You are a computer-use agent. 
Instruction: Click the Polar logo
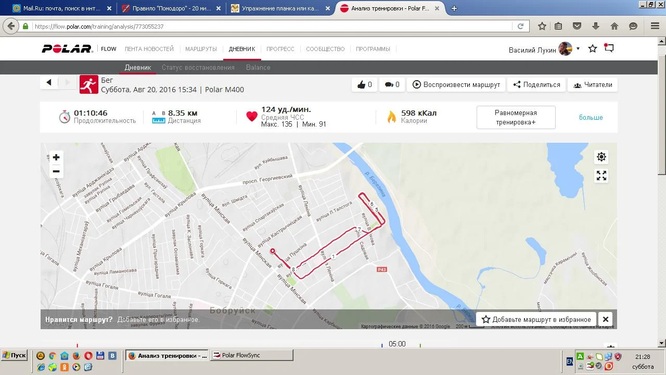[67, 49]
